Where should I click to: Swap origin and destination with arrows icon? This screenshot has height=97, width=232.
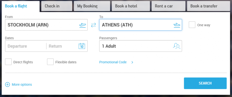point(93,25)
